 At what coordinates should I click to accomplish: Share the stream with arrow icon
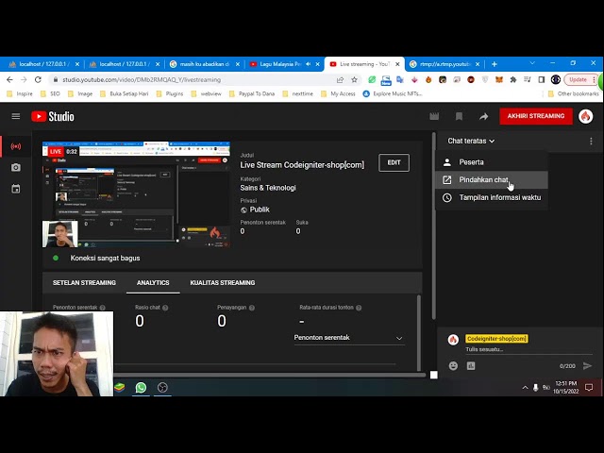click(x=483, y=116)
